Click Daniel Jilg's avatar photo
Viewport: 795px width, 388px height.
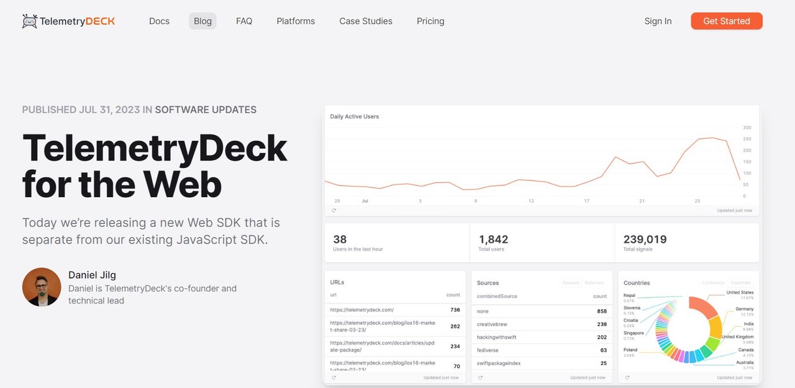coord(42,287)
